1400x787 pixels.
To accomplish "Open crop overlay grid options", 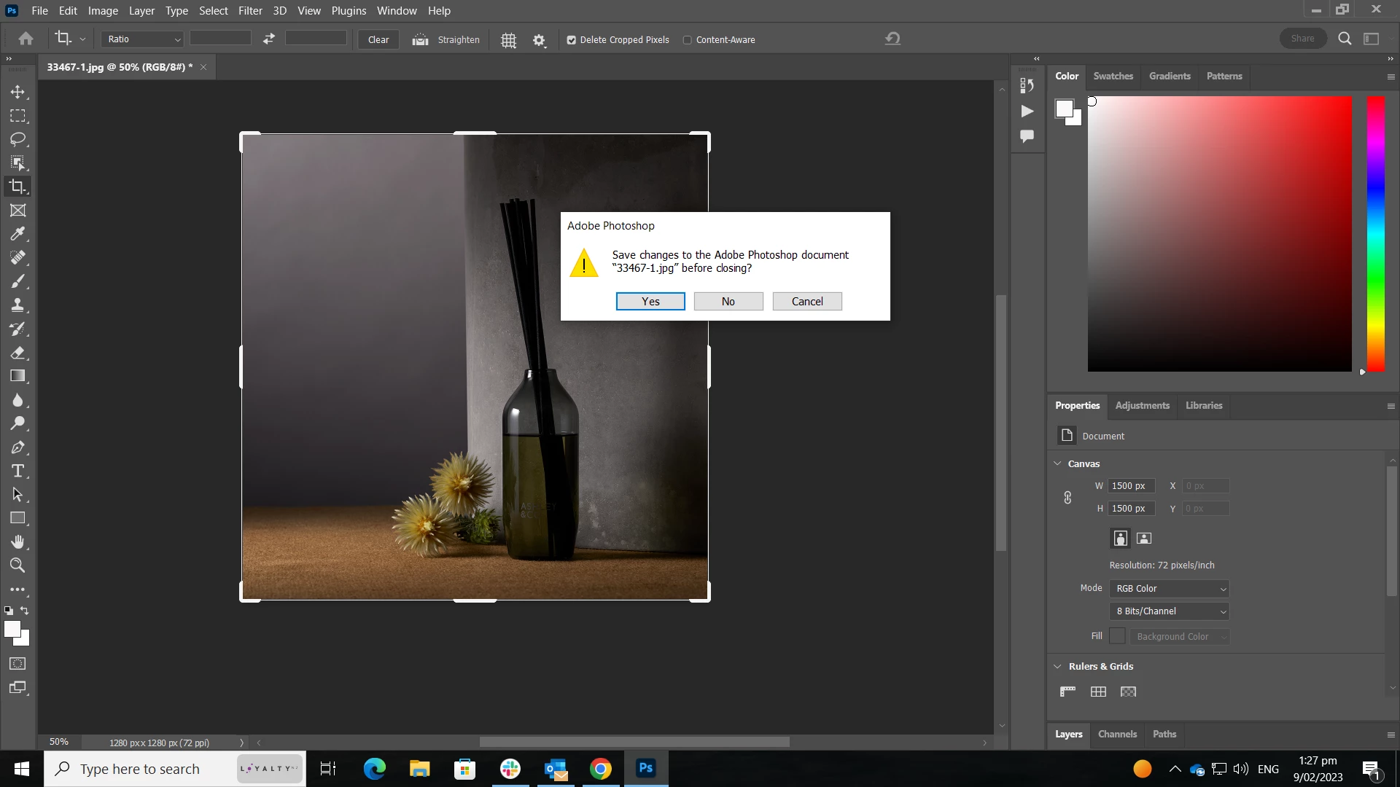I will (x=508, y=40).
